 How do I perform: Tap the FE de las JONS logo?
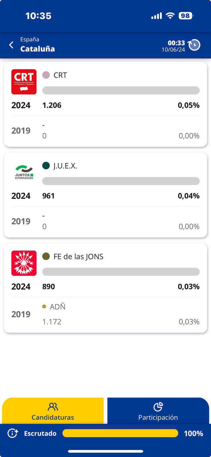24,263
